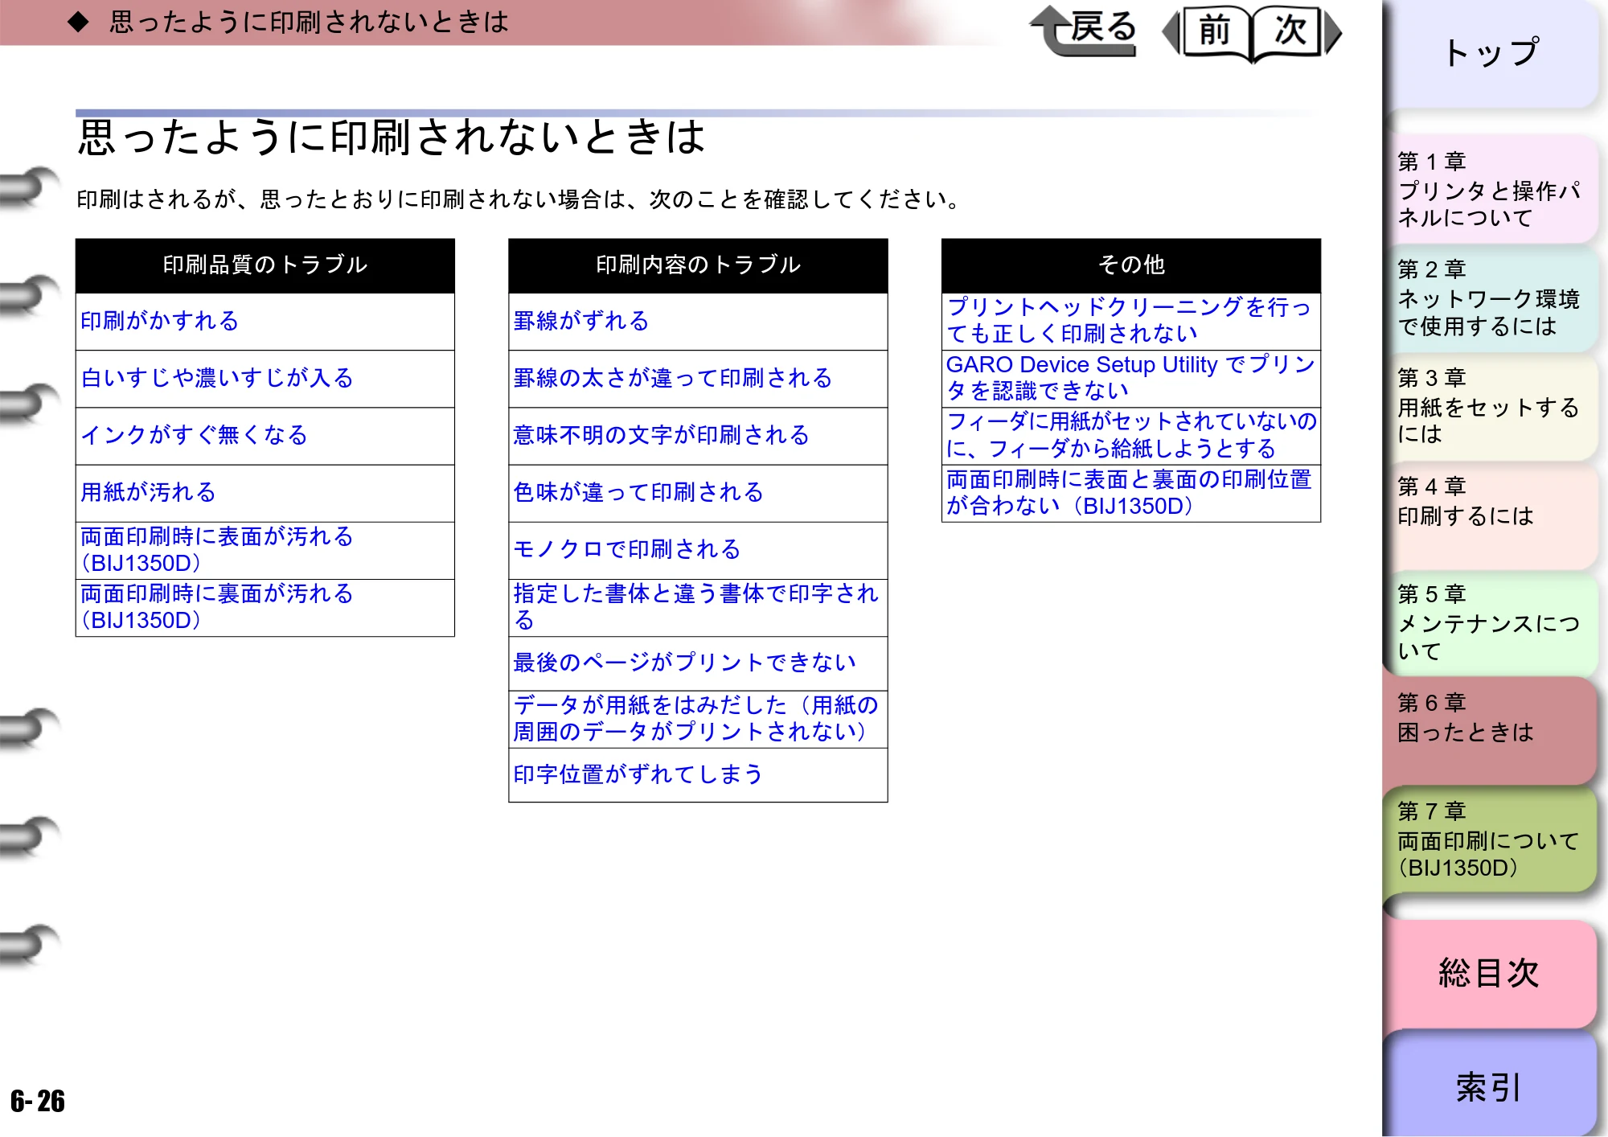Screen dimensions: 1608x1137
Task: Click the その他 table header
Action: click(x=1131, y=265)
